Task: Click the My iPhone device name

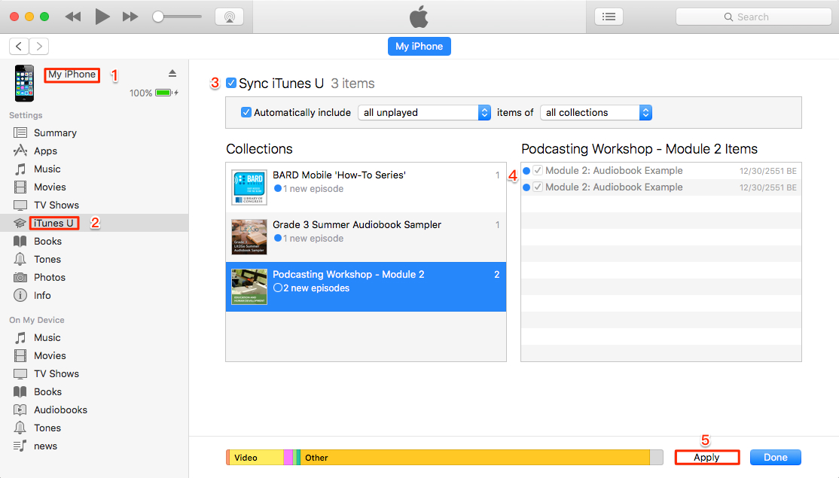Action: 72,75
